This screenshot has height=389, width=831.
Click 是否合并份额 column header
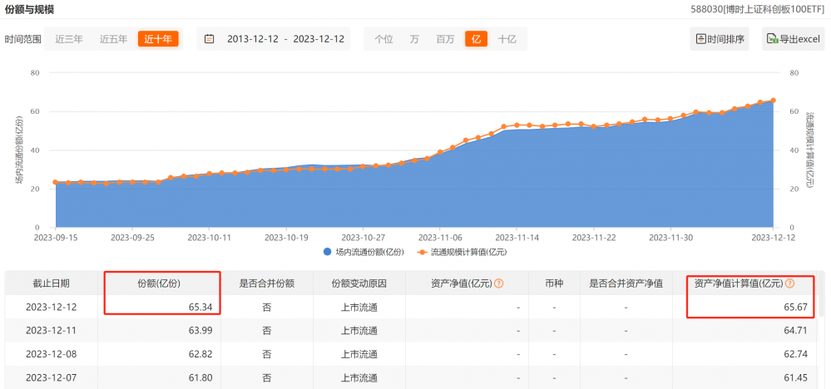(266, 283)
